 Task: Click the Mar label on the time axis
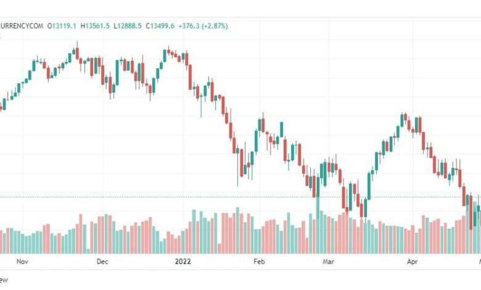[x=328, y=262]
